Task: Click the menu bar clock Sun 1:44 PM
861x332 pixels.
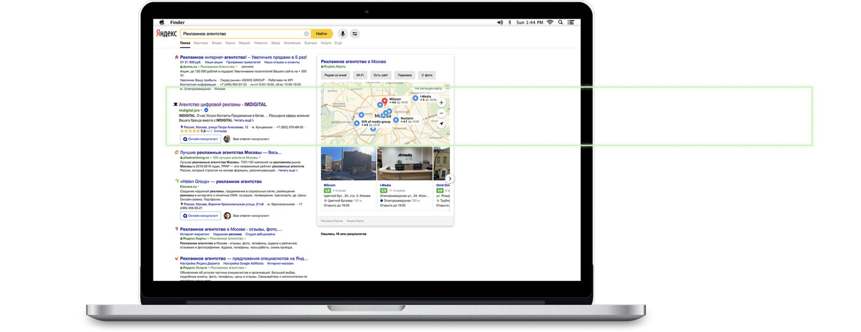Action: coord(530,23)
